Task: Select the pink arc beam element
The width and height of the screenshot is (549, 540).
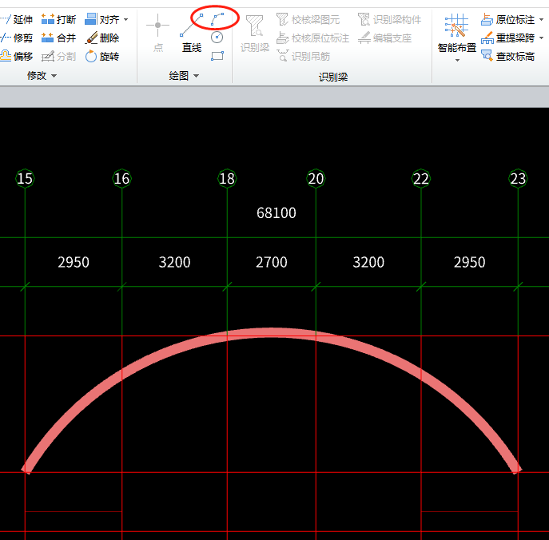Action: tap(272, 332)
